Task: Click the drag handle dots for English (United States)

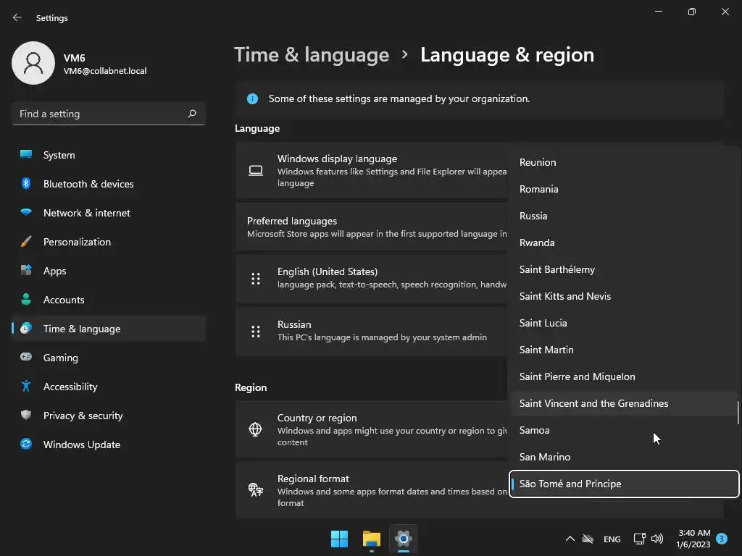Action: [256, 279]
